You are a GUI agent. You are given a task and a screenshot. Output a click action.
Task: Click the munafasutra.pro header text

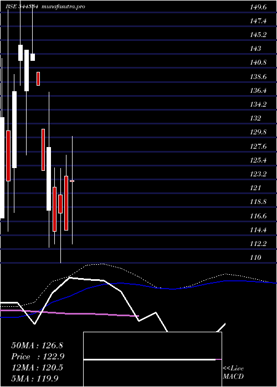pos(64,7)
